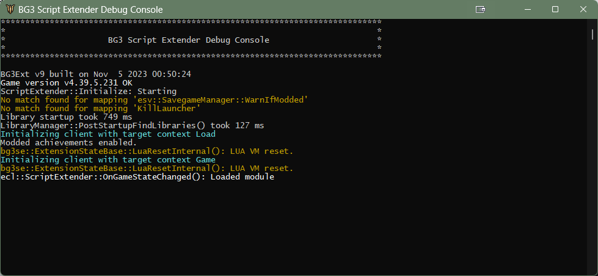Select the 'BG3Ext v9 built on Nov 5 2023' line
The width and height of the screenshot is (598, 276).
[x=96, y=74]
